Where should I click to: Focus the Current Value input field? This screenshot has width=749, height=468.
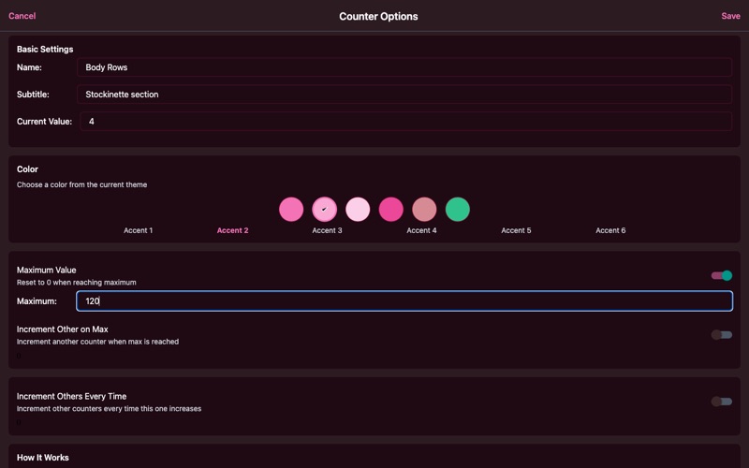pyautogui.click(x=405, y=122)
